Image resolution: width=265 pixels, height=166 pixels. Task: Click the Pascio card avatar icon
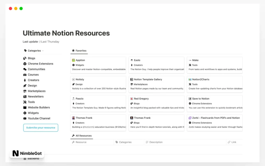point(73,99)
